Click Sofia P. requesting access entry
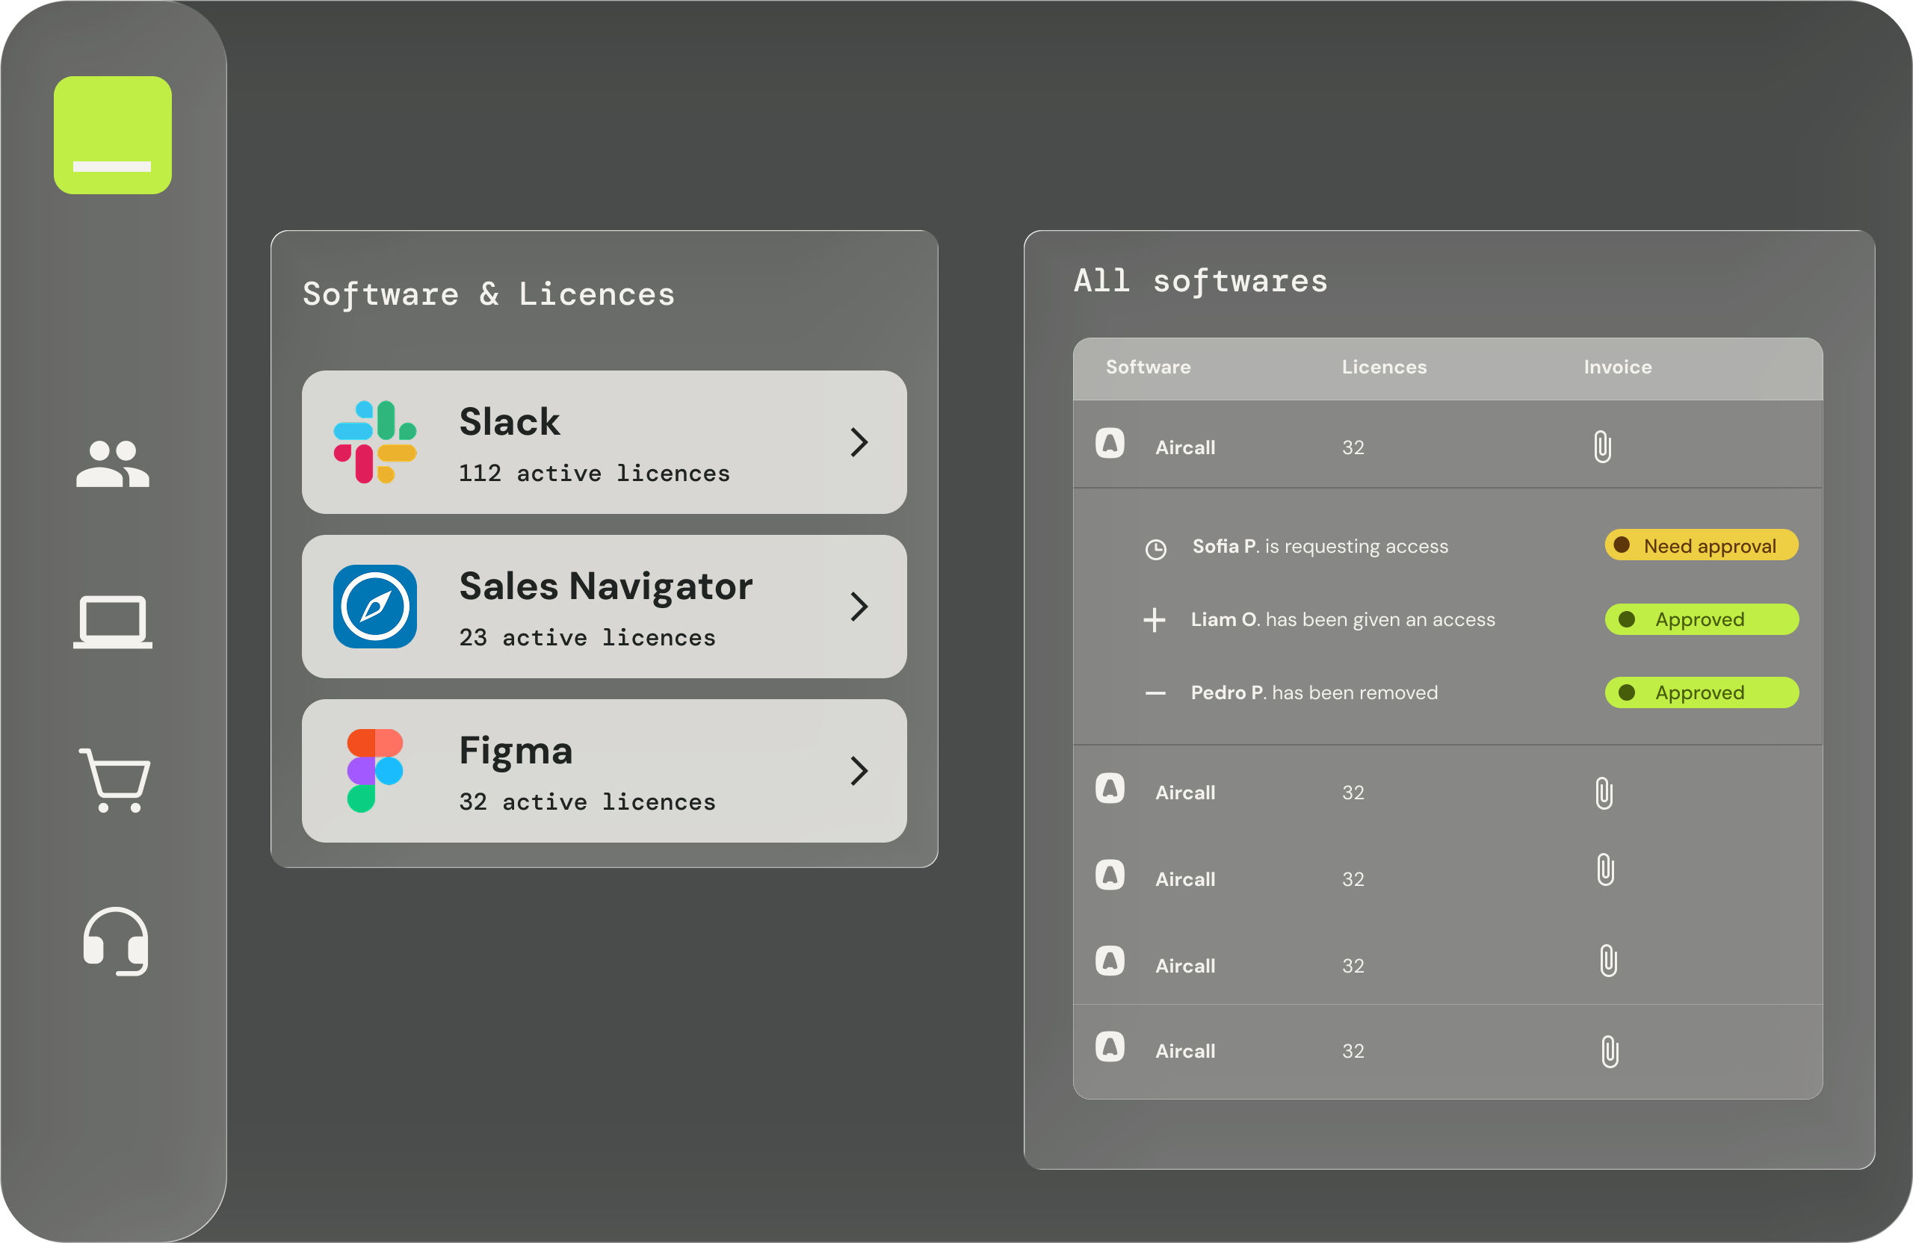This screenshot has height=1243, width=1913. coord(1320,546)
